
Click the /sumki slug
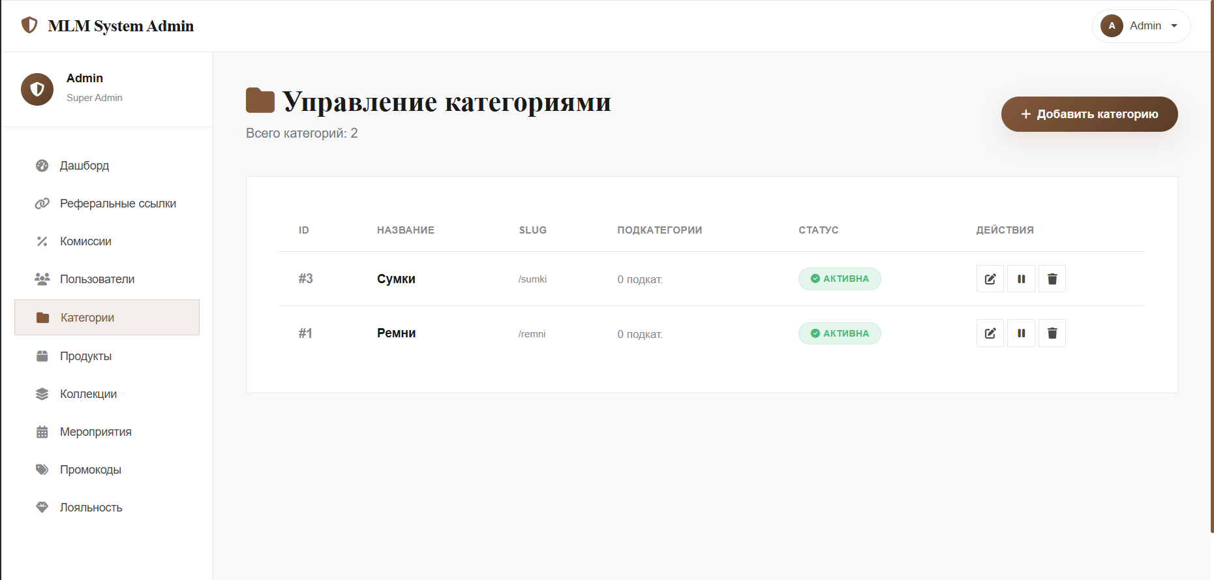(532, 279)
